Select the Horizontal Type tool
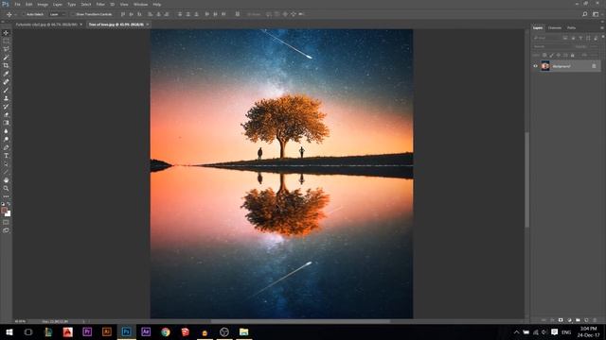Viewport: 606px width, 340px height. 6,156
